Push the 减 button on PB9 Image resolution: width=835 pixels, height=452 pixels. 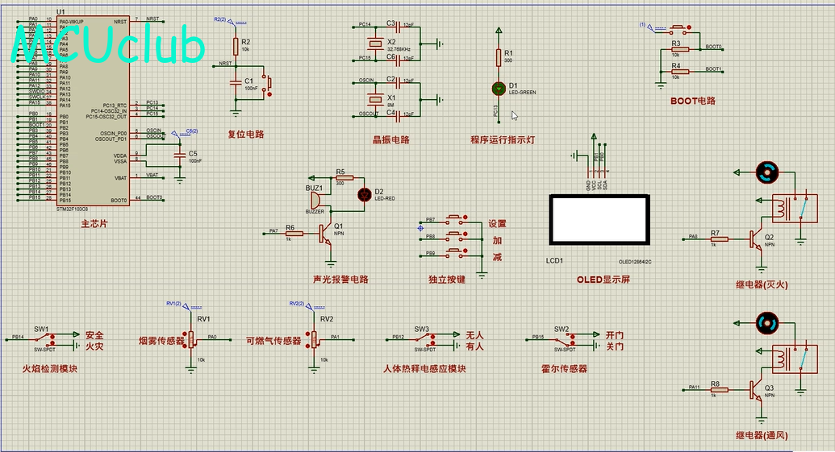455,251
